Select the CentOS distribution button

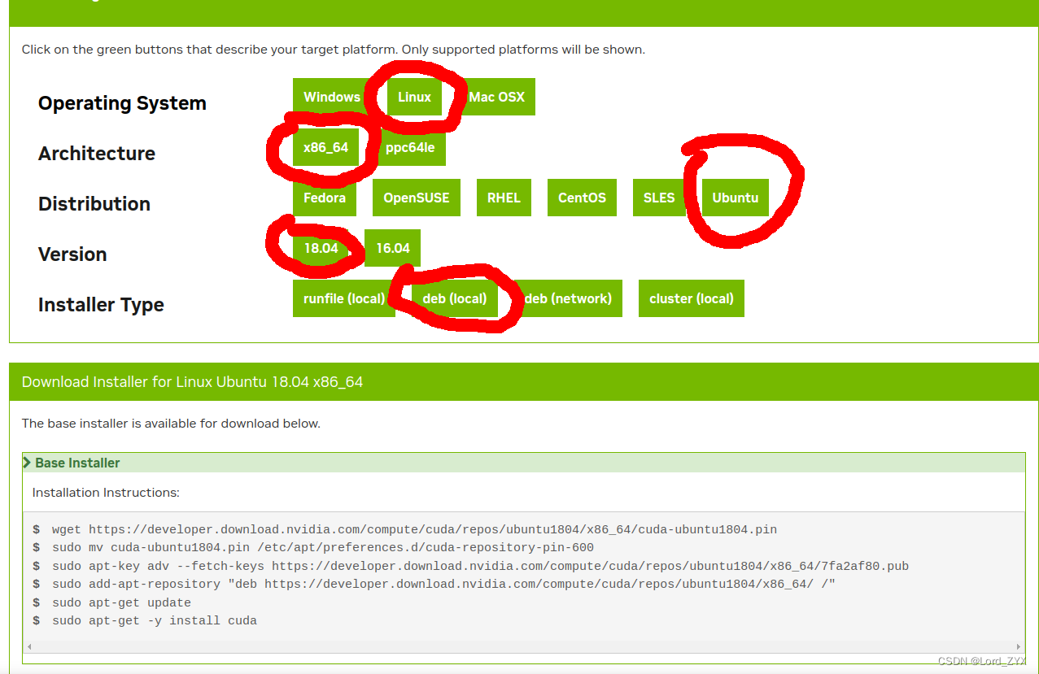[582, 198]
